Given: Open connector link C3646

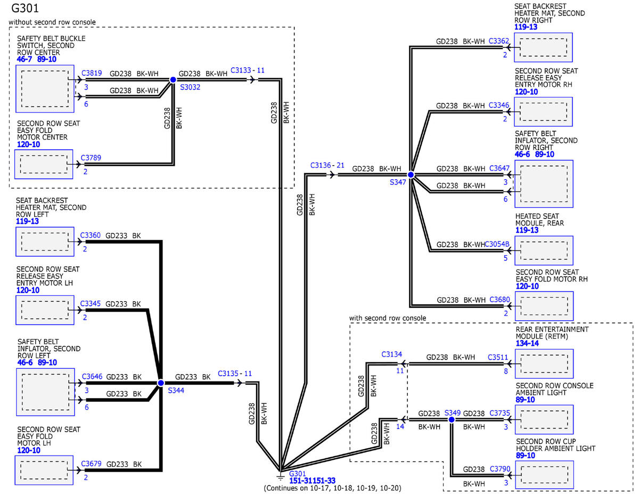Looking at the screenshot, I should click(x=91, y=376).
